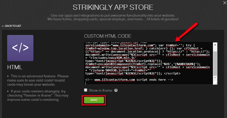Viewport: 227px width, 118px height.
Task: Click the advanced feature warning note
Action: pos(38,80)
